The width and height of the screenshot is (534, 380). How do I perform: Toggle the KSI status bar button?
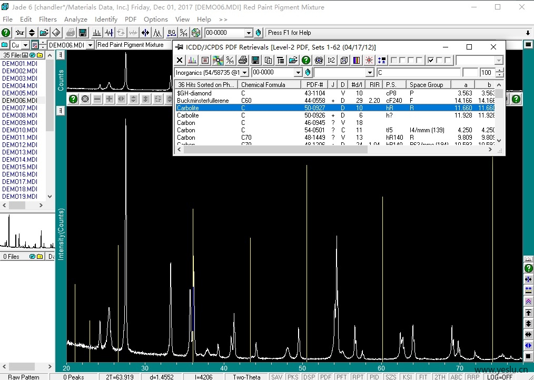click(x=407, y=377)
